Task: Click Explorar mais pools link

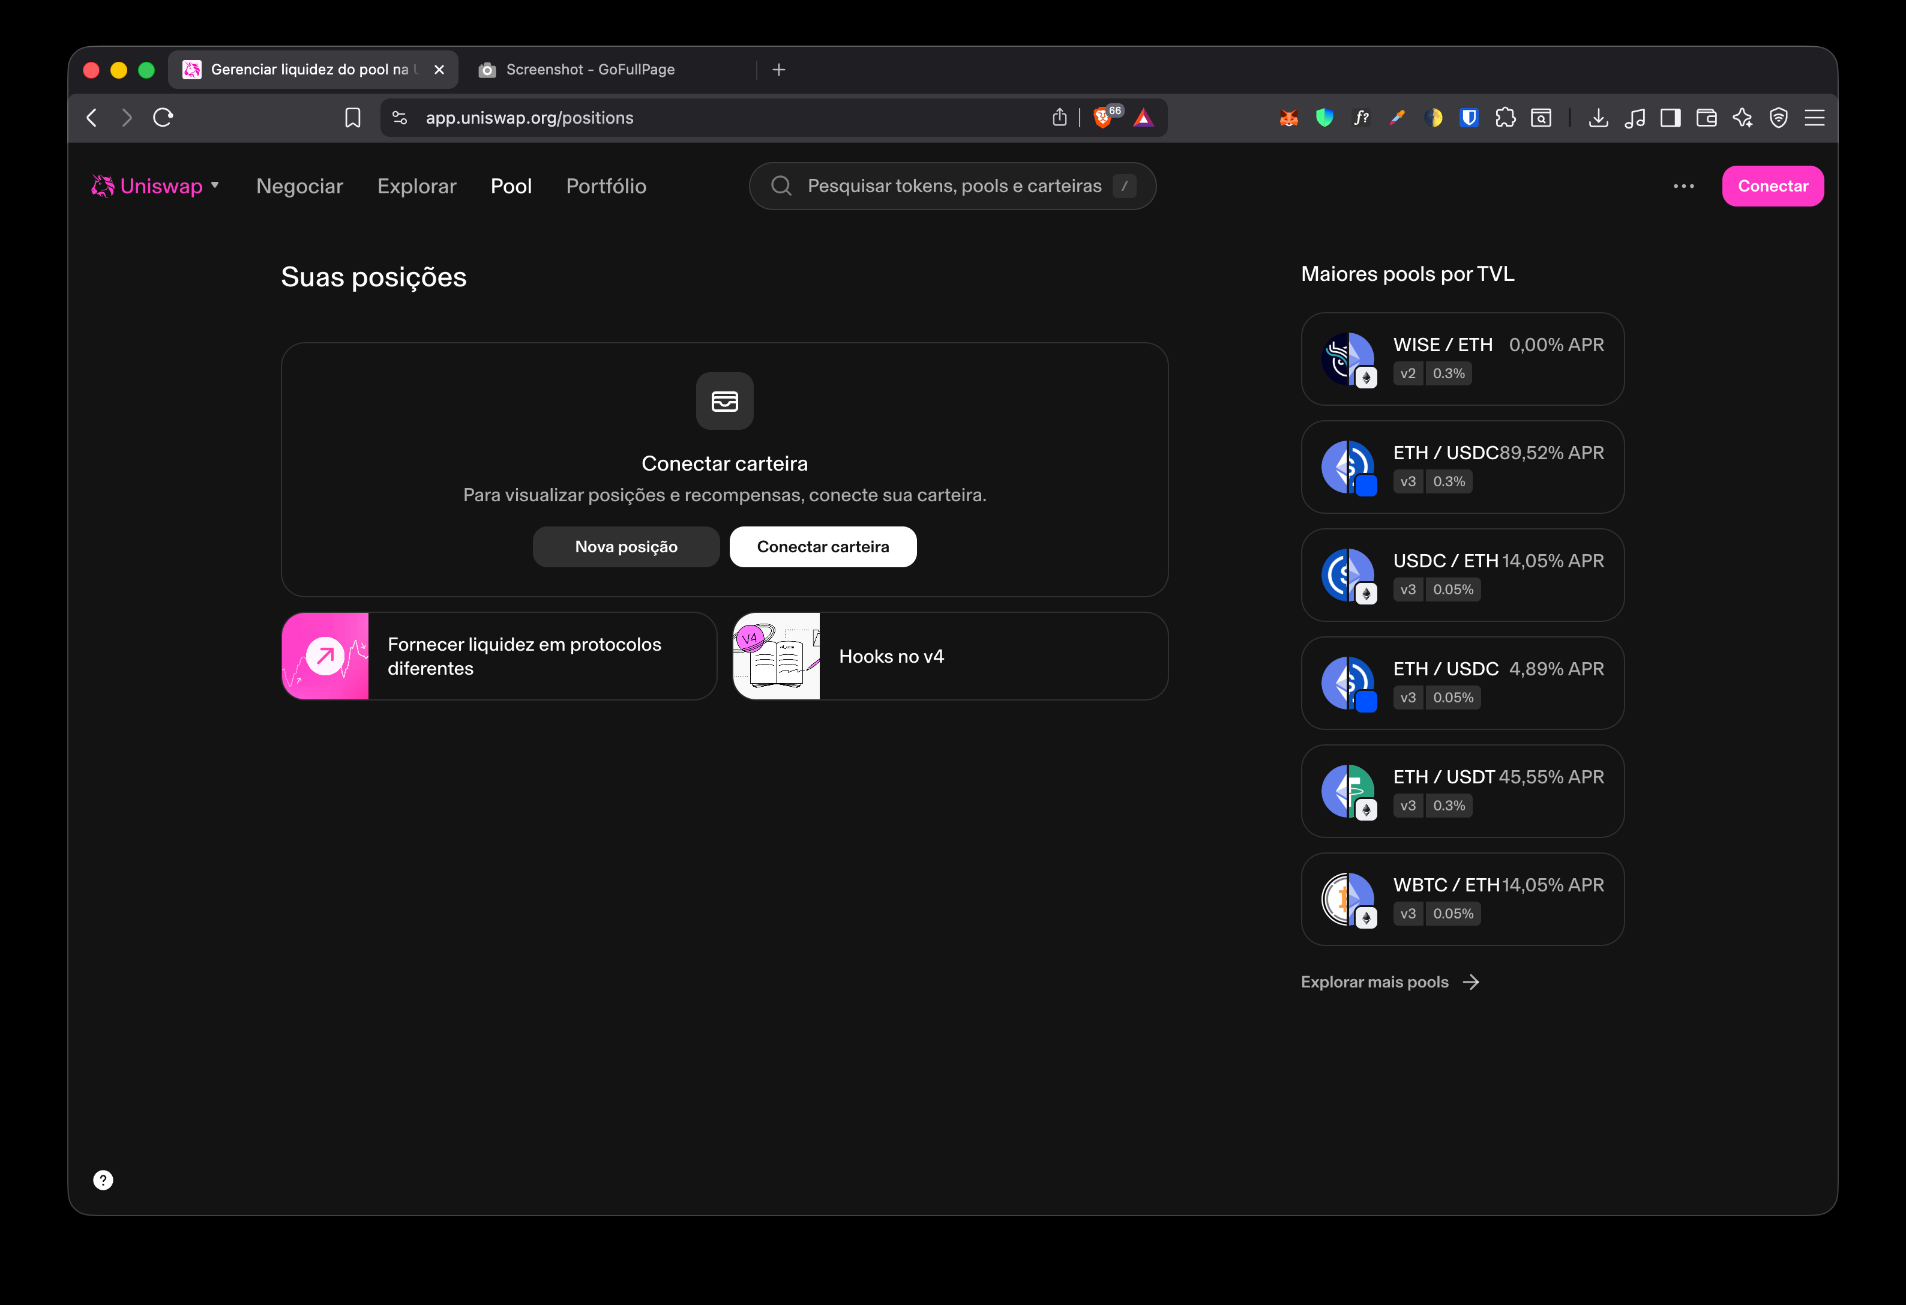Action: pyautogui.click(x=1390, y=982)
